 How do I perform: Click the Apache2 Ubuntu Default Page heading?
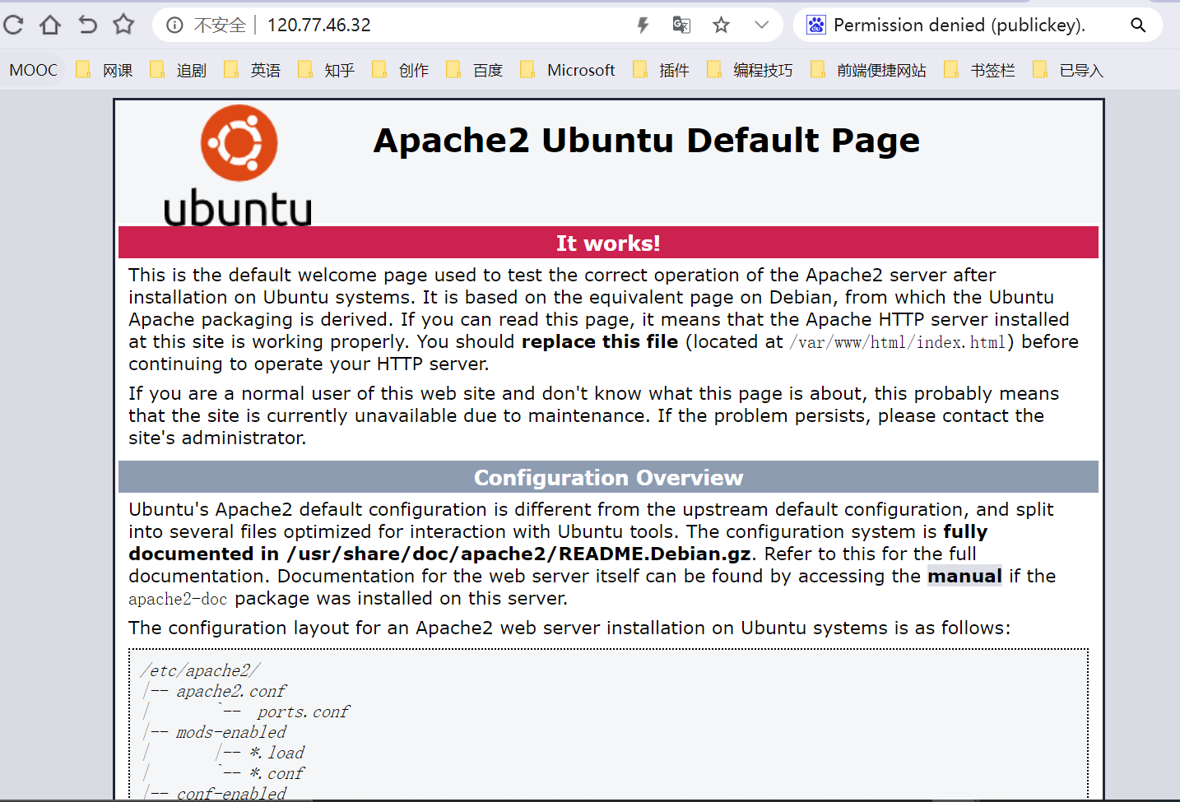pyautogui.click(x=647, y=141)
